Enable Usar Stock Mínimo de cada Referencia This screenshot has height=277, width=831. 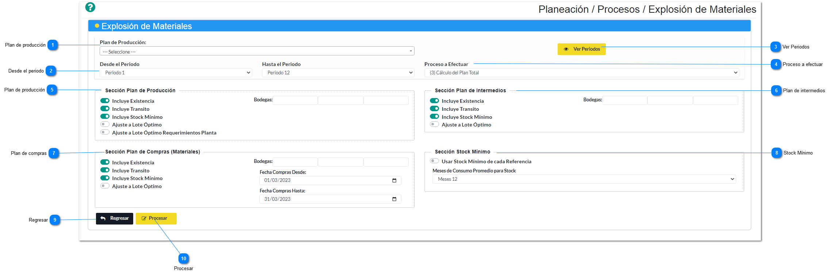click(435, 161)
